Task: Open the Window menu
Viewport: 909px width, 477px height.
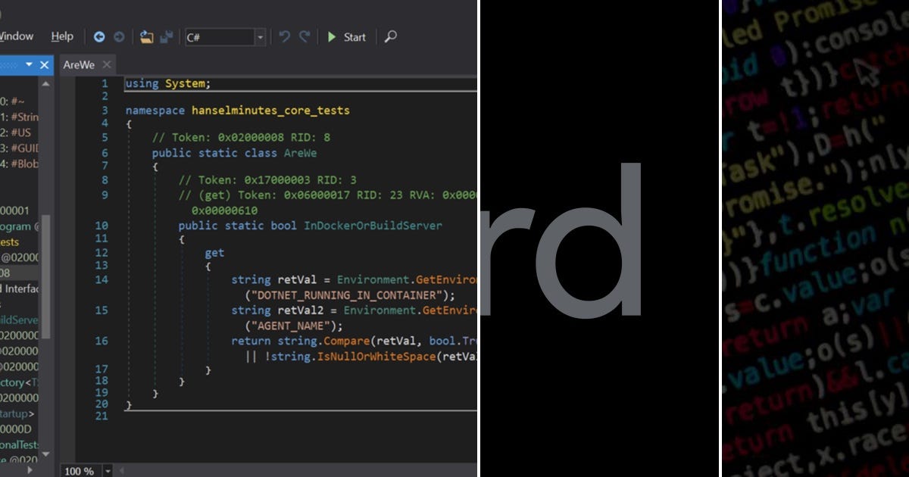Action: (x=15, y=36)
